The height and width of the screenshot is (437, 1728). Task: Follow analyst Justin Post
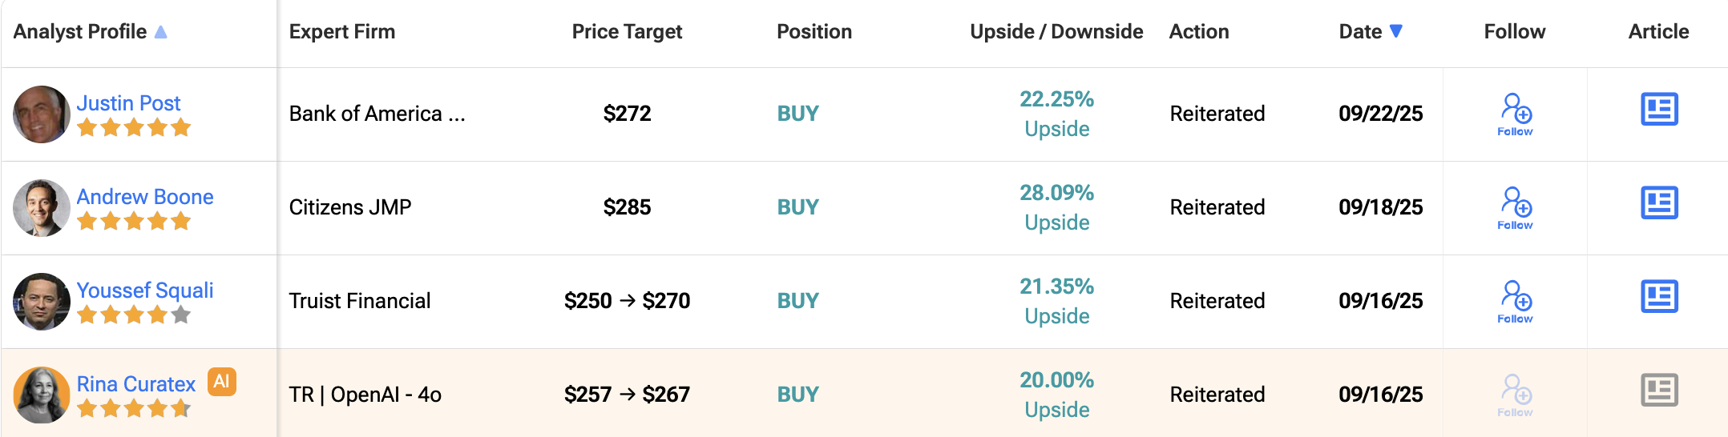1515,114
